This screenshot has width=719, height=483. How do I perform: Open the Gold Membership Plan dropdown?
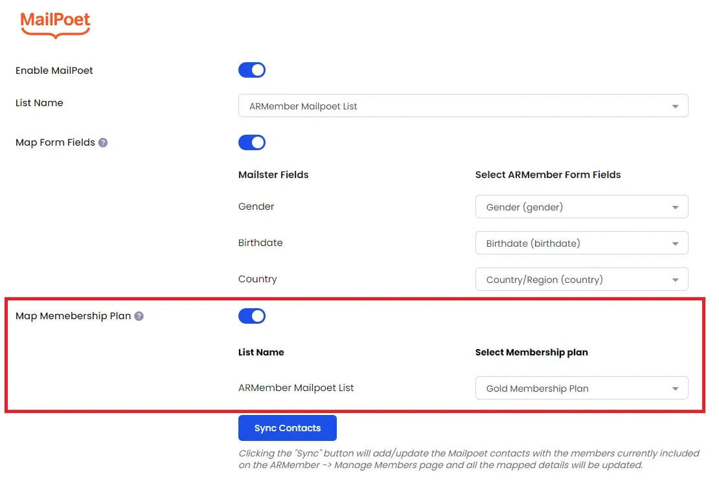(x=582, y=388)
